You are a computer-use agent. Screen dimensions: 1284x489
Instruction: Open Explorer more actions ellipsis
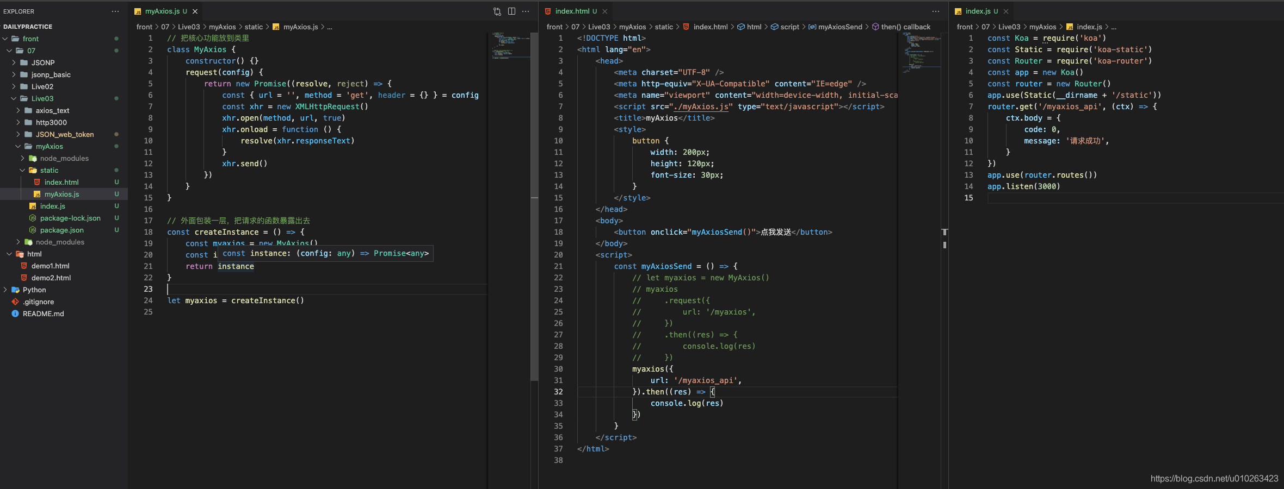(115, 11)
